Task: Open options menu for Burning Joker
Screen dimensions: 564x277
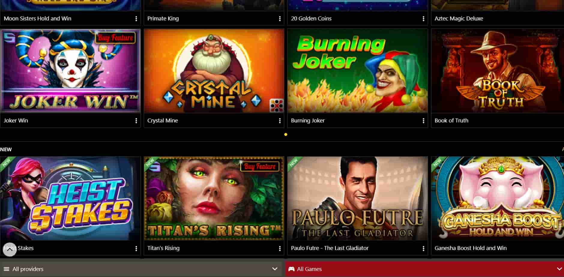Action: (423, 120)
